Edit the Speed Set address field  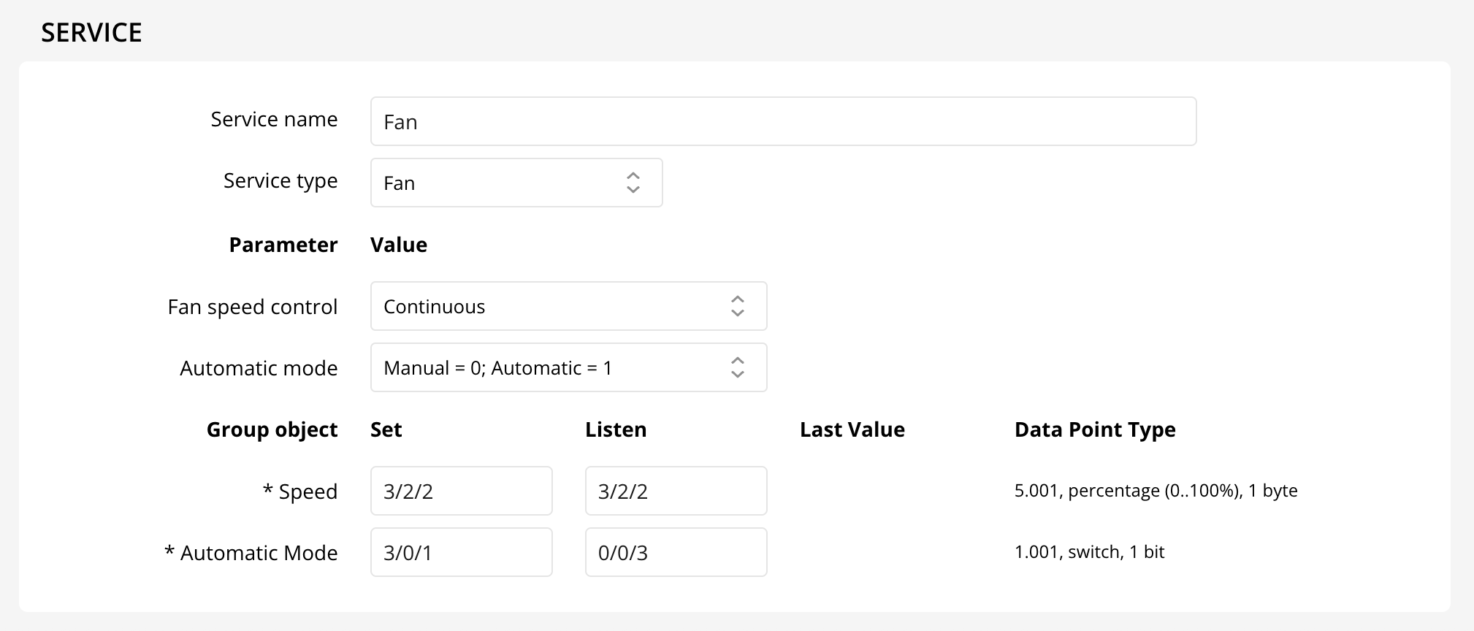pyautogui.click(x=461, y=491)
